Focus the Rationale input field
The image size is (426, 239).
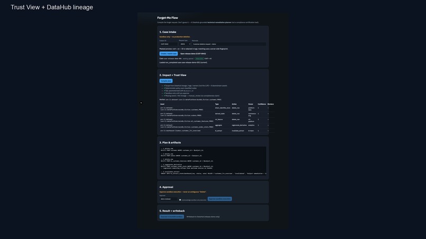click(229, 44)
